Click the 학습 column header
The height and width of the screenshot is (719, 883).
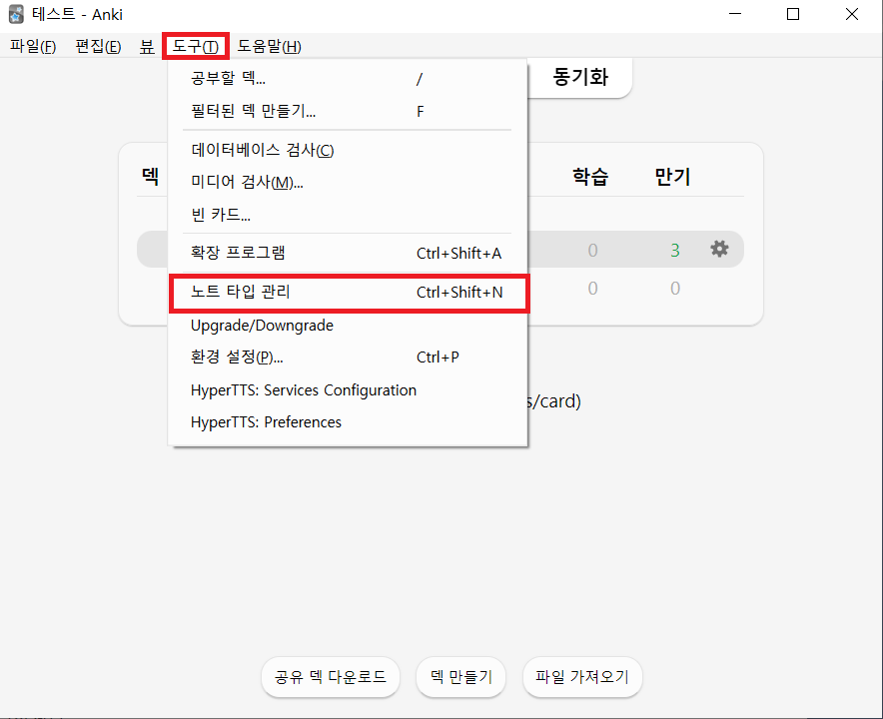[x=590, y=177]
